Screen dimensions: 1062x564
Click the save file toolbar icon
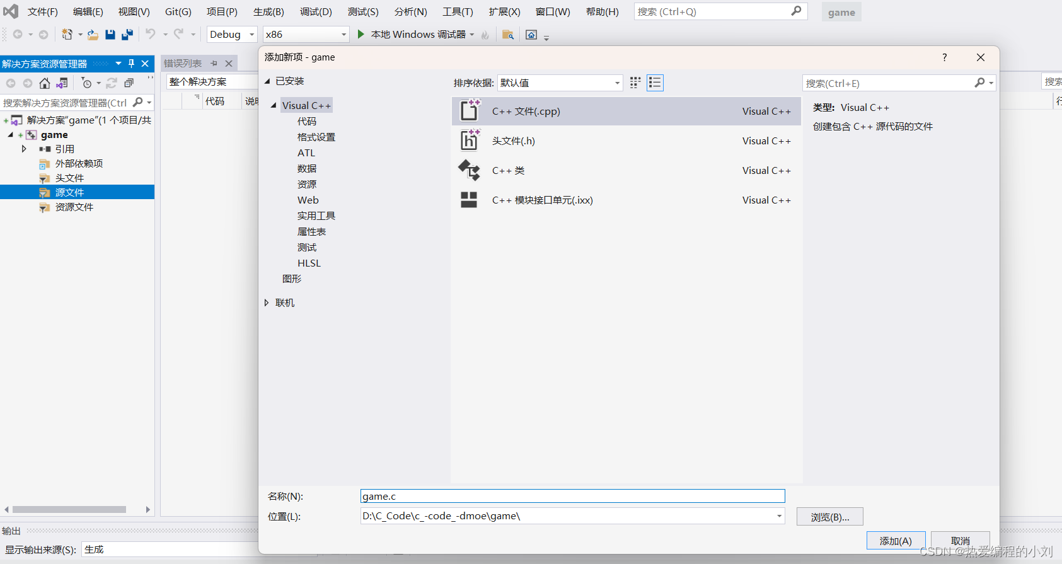[x=110, y=35]
